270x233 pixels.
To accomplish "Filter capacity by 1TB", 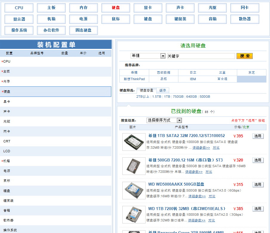I will click(x=167, y=97).
